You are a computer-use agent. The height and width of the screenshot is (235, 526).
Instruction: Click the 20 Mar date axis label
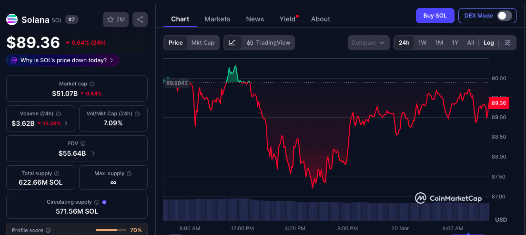pos(400,229)
